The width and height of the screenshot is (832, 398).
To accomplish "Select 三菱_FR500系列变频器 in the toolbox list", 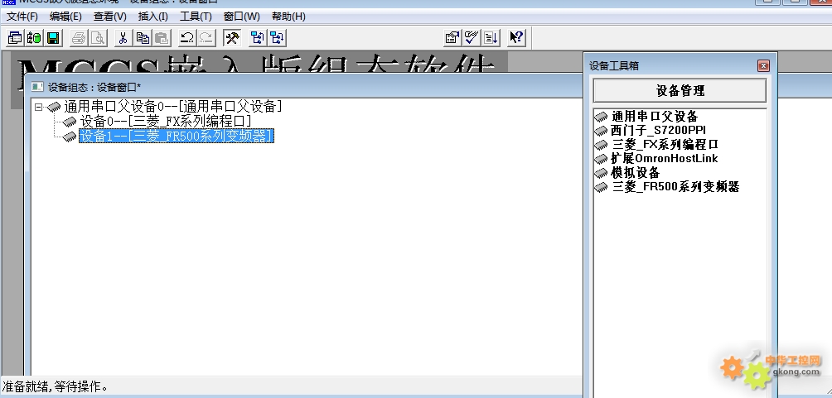I will point(675,186).
